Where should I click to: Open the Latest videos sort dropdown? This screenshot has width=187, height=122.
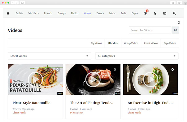tap(49, 56)
